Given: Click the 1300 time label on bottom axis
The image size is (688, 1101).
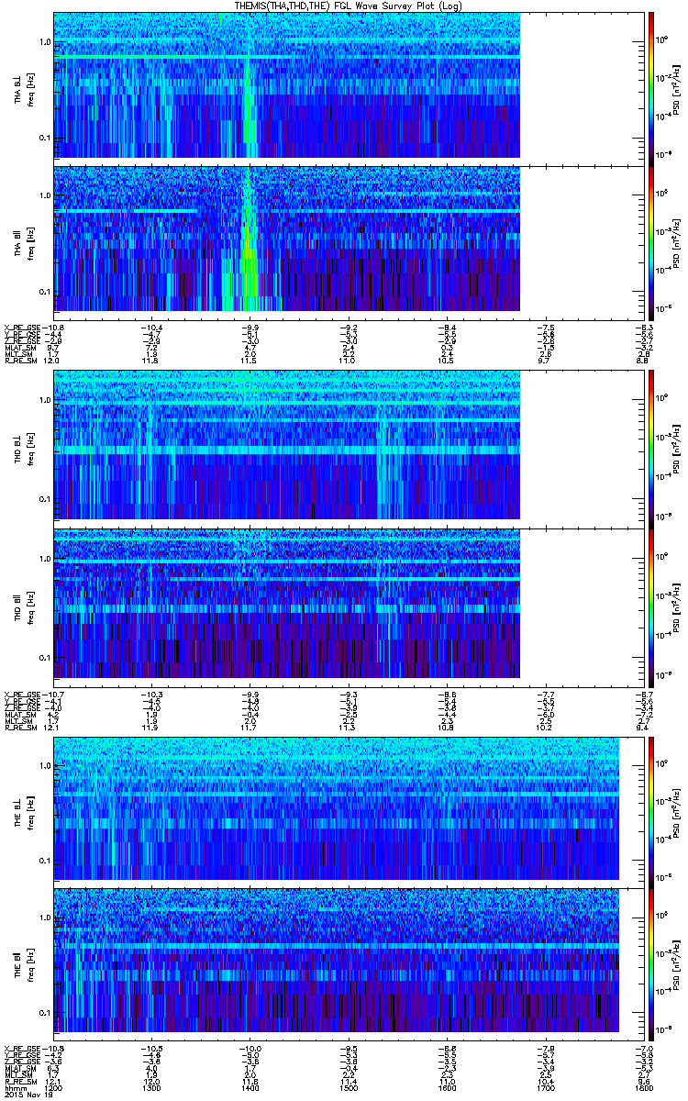Looking at the screenshot, I should (152, 1087).
